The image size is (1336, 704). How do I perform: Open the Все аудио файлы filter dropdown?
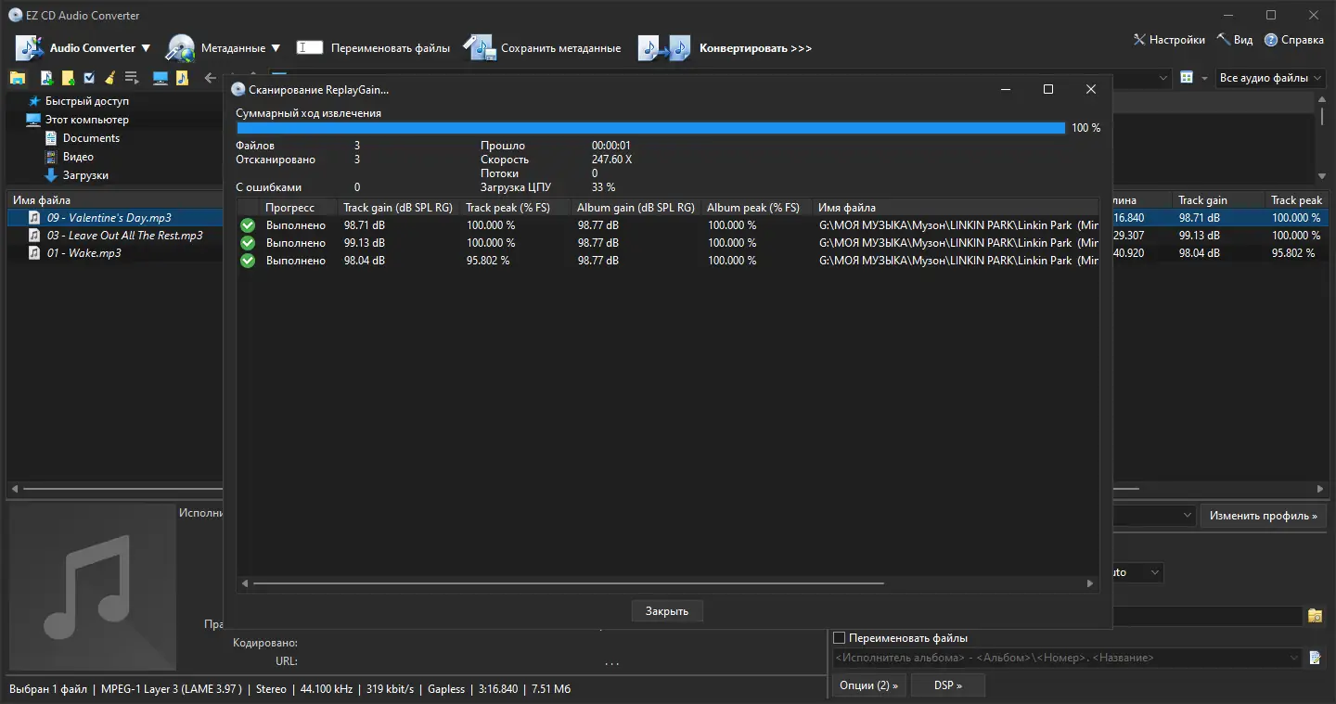point(1271,78)
